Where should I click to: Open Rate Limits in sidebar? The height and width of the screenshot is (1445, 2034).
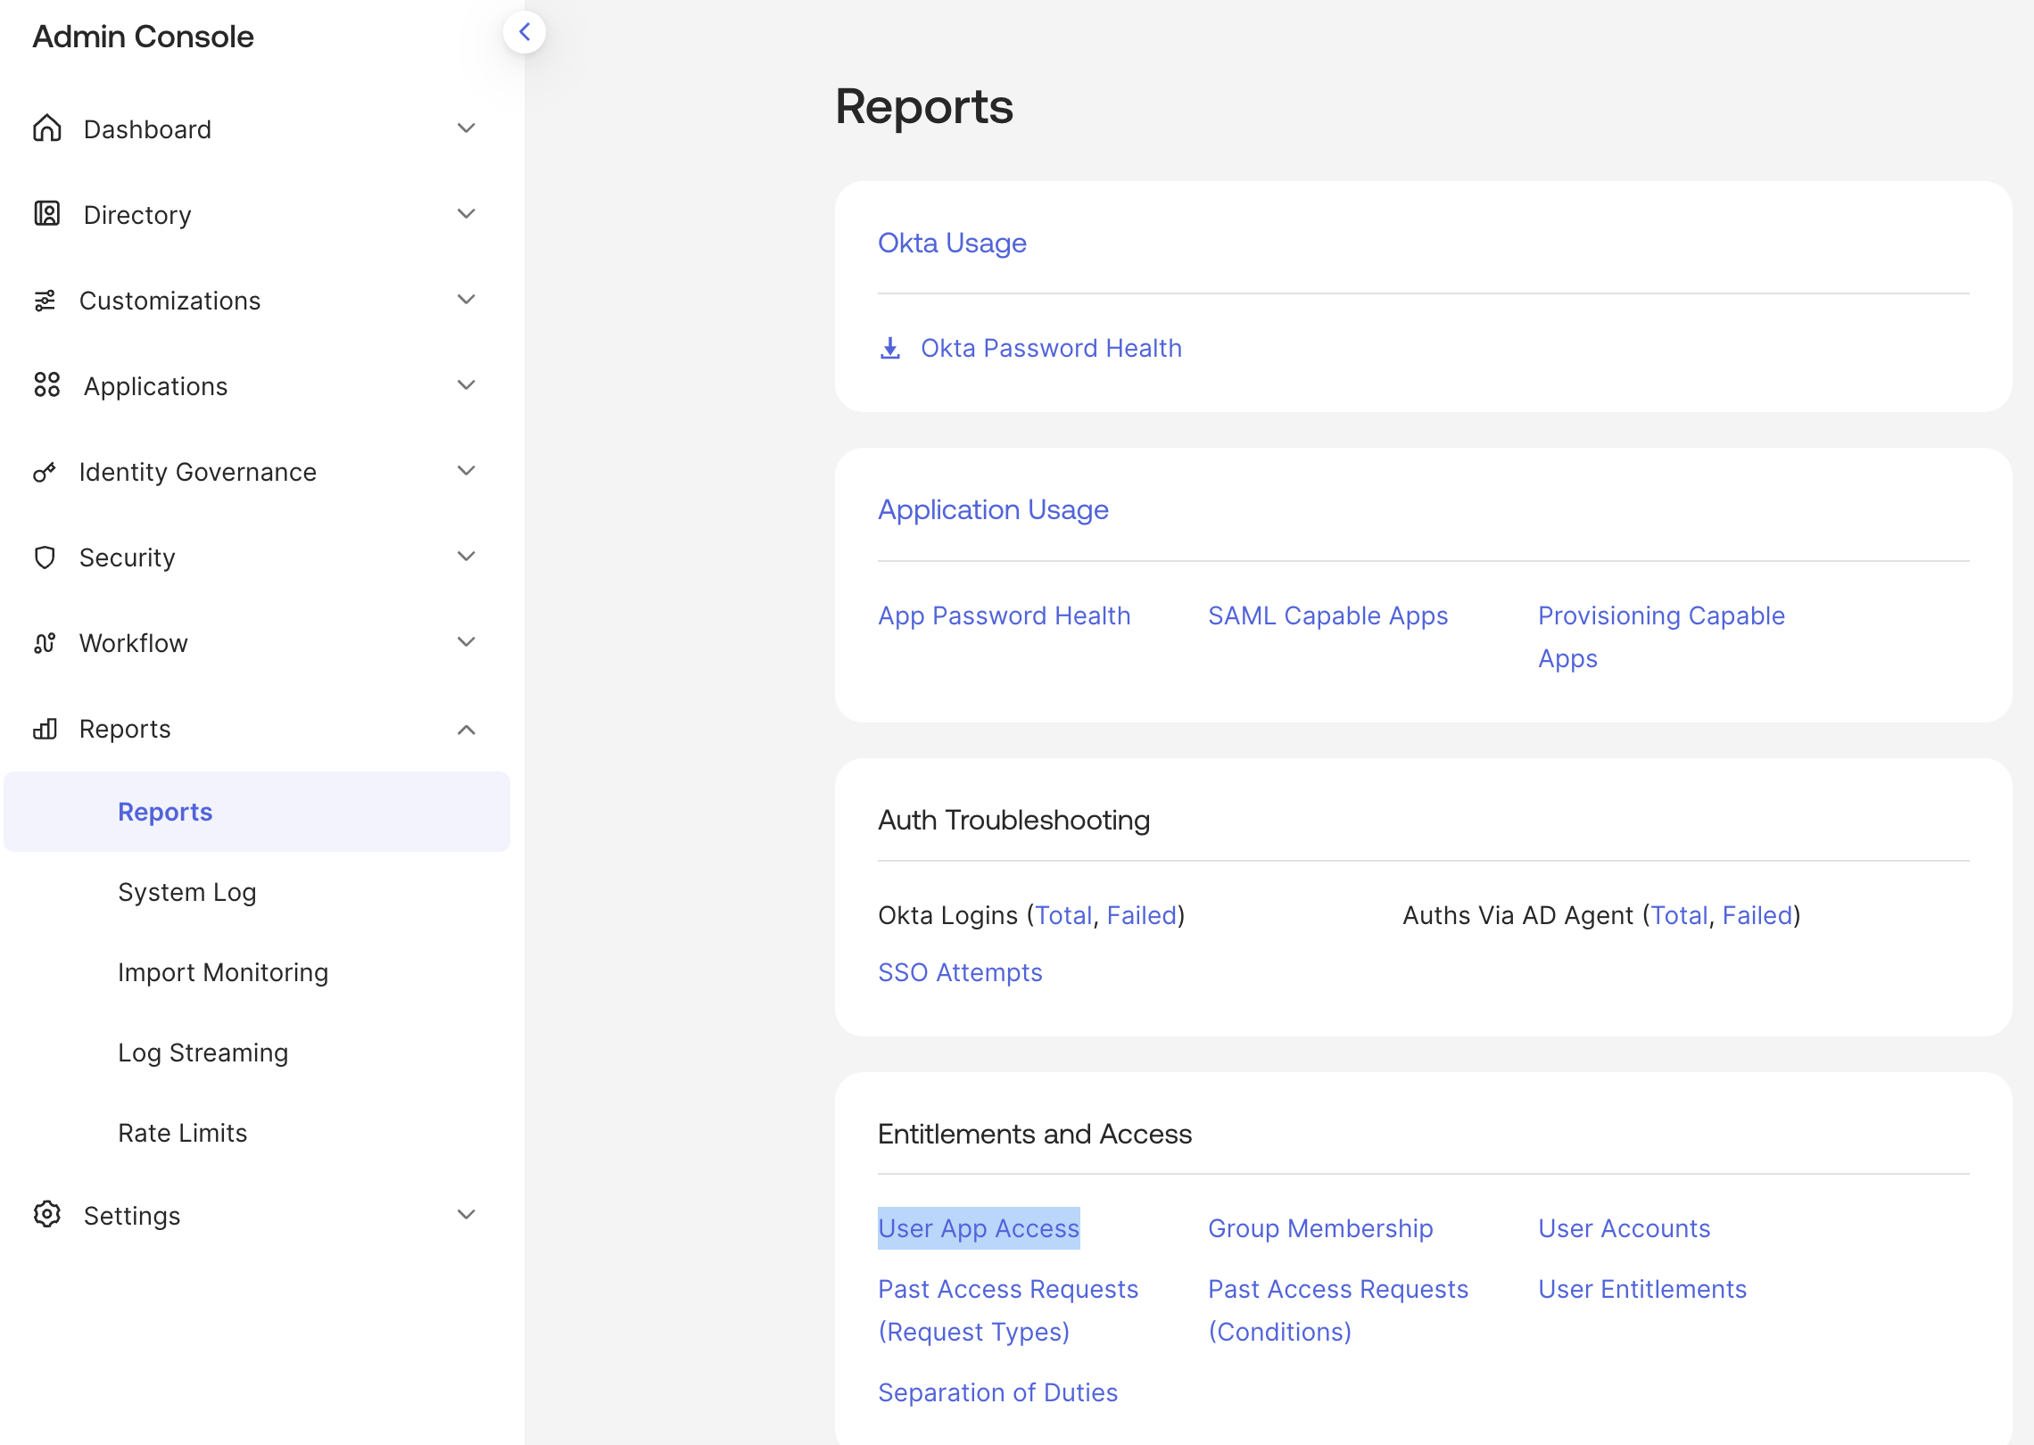tap(183, 1133)
